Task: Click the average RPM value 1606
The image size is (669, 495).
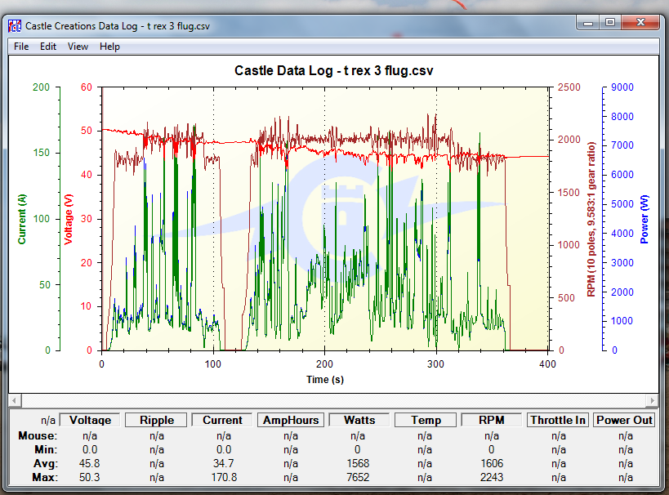Action: pyautogui.click(x=492, y=463)
